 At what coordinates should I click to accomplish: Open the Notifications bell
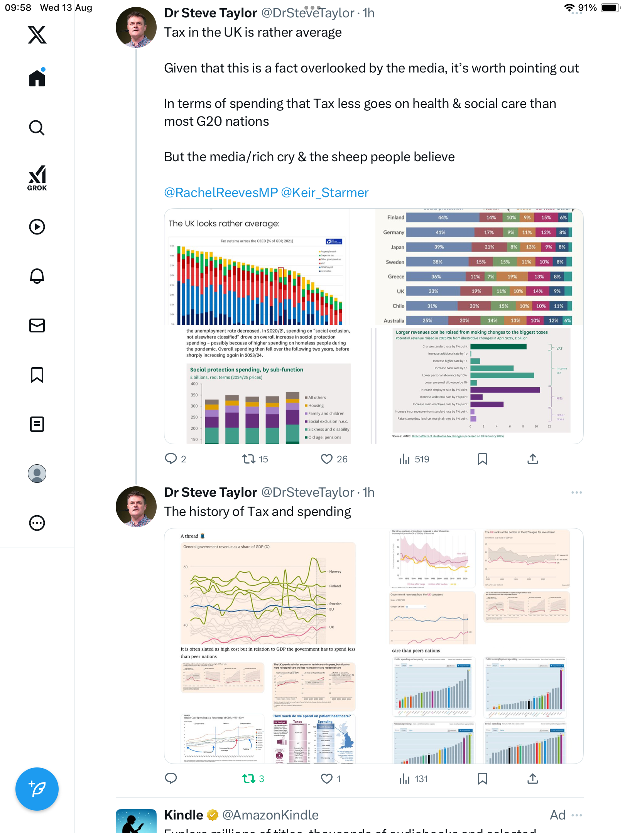pyautogui.click(x=37, y=276)
